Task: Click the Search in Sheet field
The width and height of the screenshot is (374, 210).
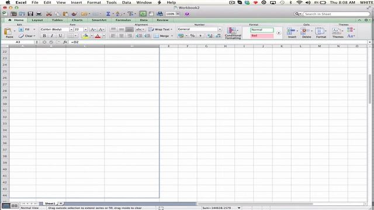Action: [337, 14]
